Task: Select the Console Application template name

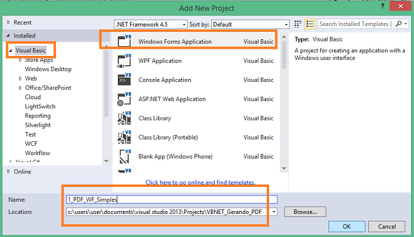Action: point(165,80)
